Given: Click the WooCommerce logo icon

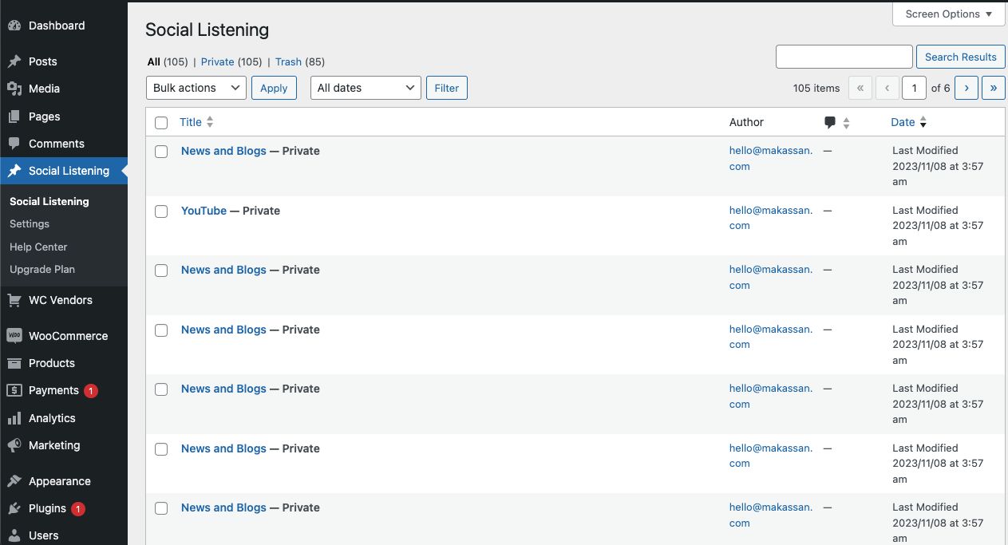Looking at the screenshot, I should (x=14, y=336).
